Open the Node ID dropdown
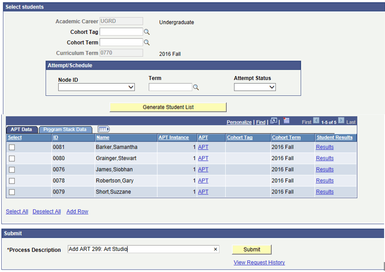The height and width of the screenshot is (272, 385). [x=96, y=87]
